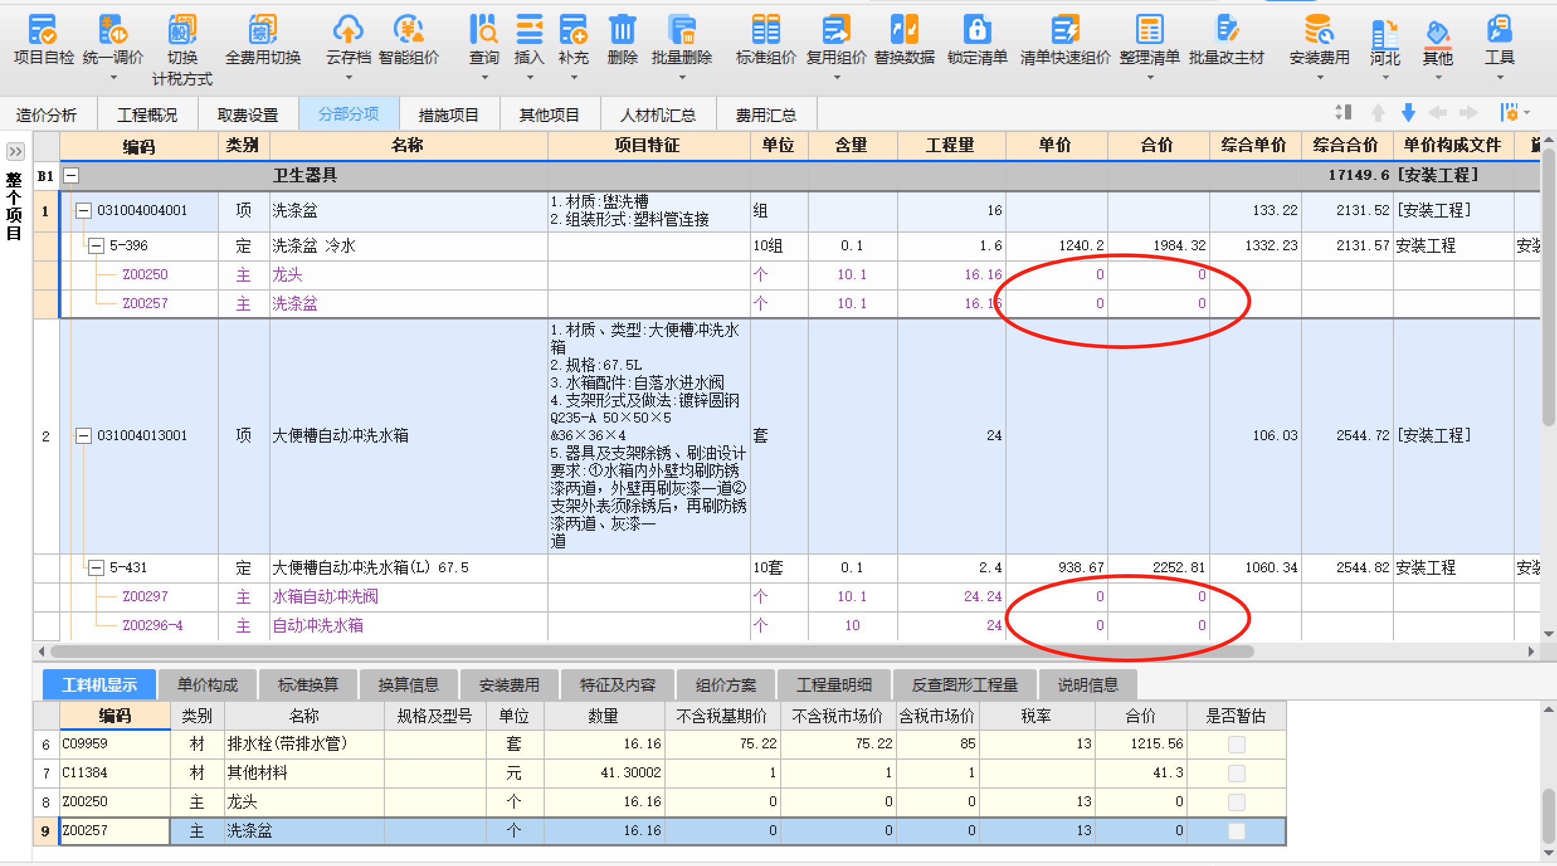Click the blue move-down arrow icon
The height and width of the screenshot is (866, 1557).
[x=1409, y=113]
